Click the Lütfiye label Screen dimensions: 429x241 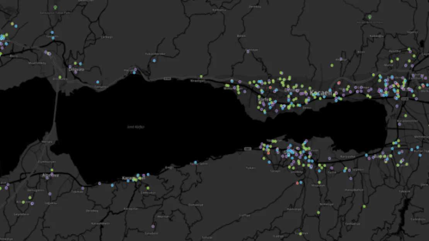(245, 215)
